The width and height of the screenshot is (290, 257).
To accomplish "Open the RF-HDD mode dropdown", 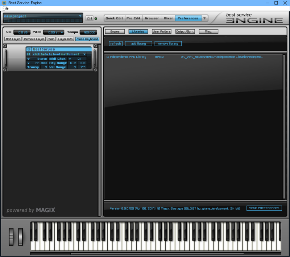I will 29,63.
